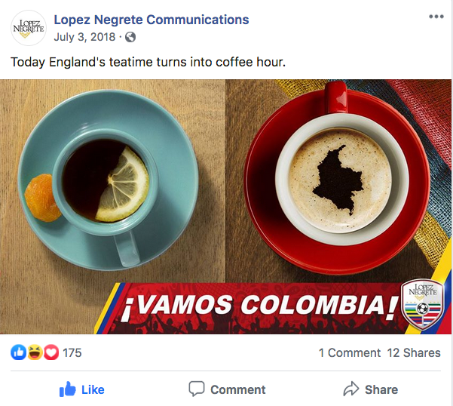Open the three-dots post options menu
The width and height of the screenshot is (453, 406).
point(436,17)
